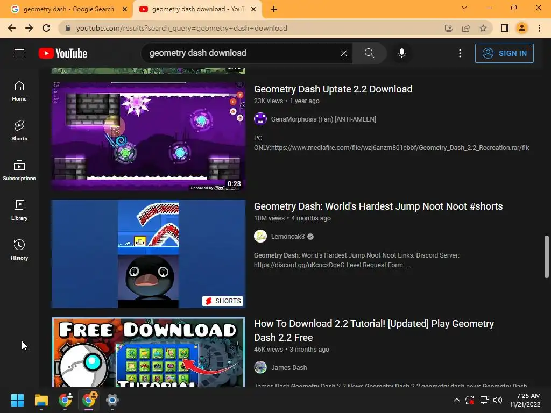This screenshot has width=551, height=413.
Task: Click the browser address bar URL
Action: point(182,28)
